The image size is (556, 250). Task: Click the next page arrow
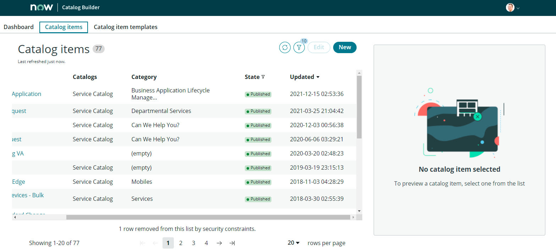(x=219, y=243)
